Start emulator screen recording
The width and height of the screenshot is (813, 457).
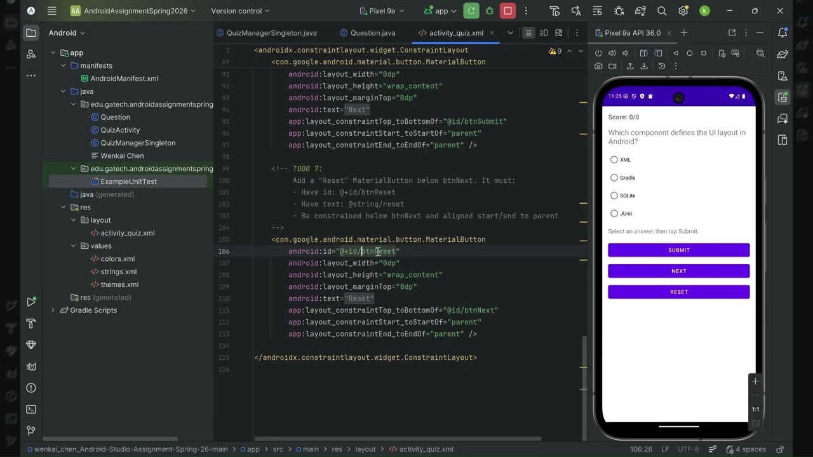tap(612, 66)
